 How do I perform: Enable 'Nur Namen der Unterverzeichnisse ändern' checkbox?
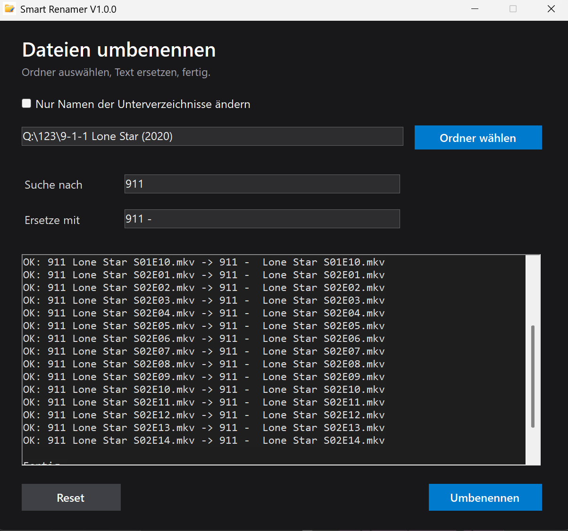tap(27, 104)
